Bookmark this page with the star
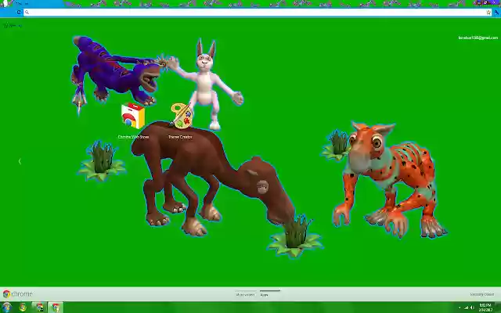The height and width of the screenshot is (313, 501). [488, 13]
